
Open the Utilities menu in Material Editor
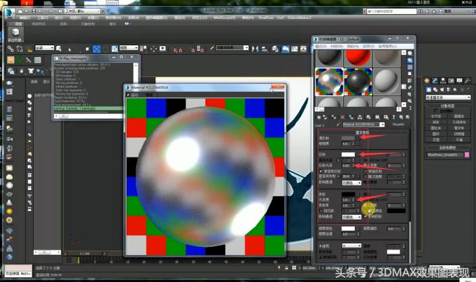click(x=388, y=47)
